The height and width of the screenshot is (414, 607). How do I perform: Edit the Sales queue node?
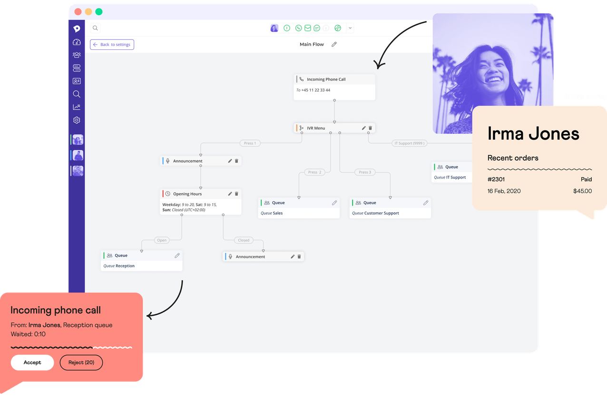click(x=334, y=203)
